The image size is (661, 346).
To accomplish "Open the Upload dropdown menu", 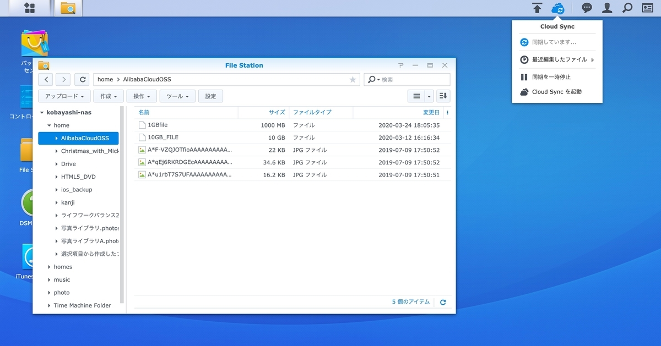I will pos(64,96).
